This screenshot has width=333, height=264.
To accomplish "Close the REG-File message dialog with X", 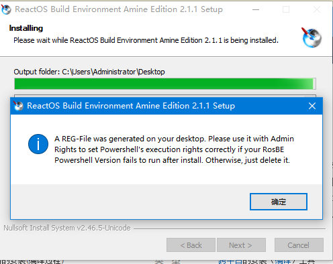I will tap(312, 106).
